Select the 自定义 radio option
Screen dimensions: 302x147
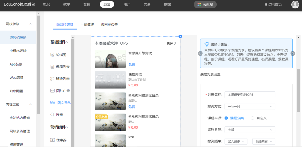(253, 118)
